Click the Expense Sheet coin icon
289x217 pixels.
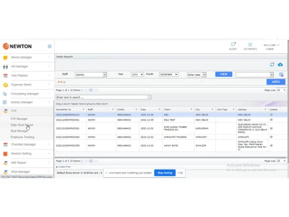point(5,85)
